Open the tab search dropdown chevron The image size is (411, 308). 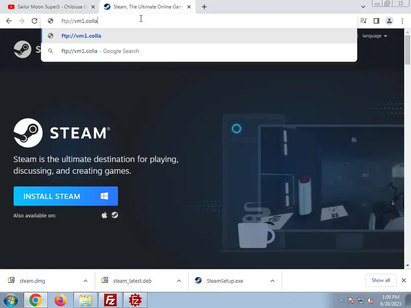coord(363,7)
